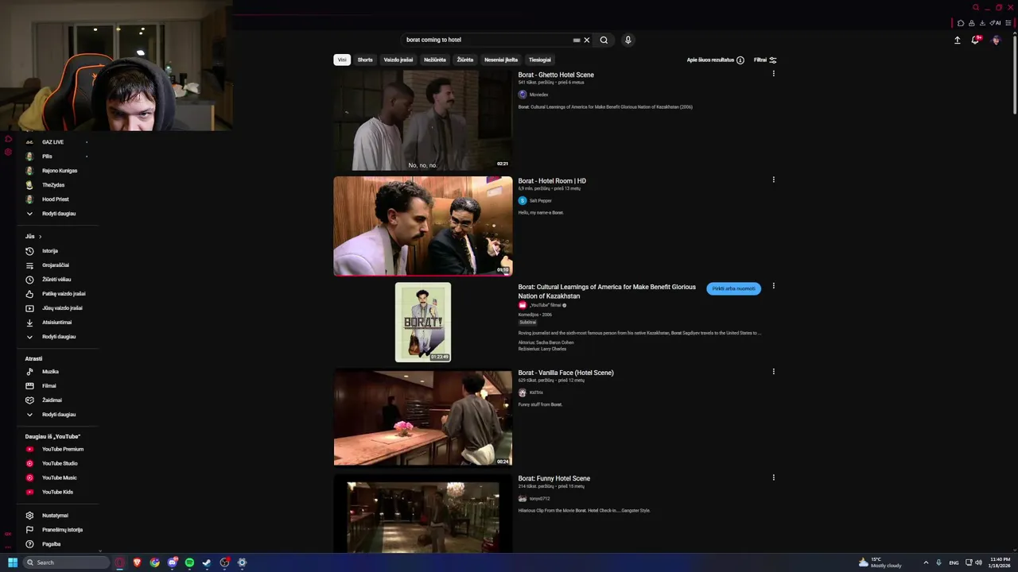Open YouTube Kids link in sidebar
1018x572 pixels.
[56, 492]
